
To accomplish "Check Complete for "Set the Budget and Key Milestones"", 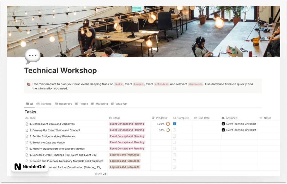I will click(x=175, y=136).
